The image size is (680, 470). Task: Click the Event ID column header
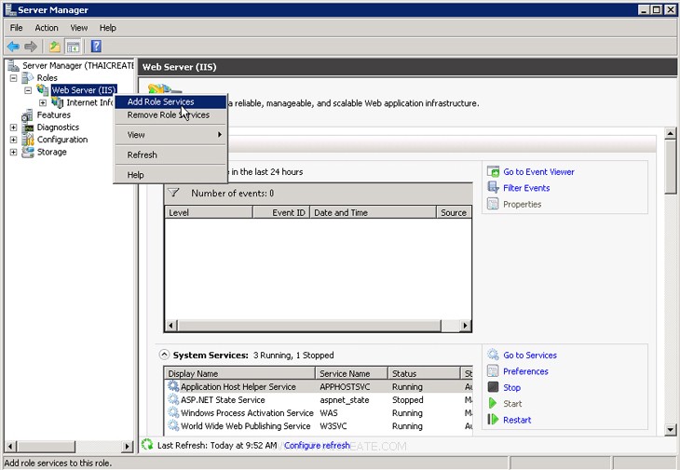pyautogui.click(x=288, y=212)
